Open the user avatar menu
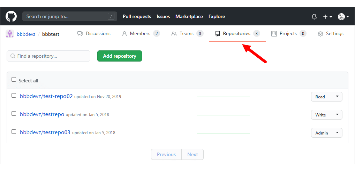The image size is (355, 171). (343, 17)
